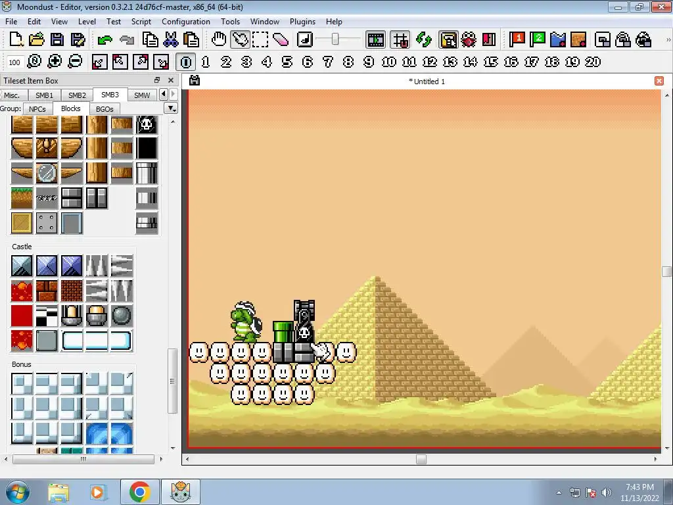Click the first padlock toolbar icon
Image resolution: width=673 pixels, height=505 pixels.
(x=623, y=39)
